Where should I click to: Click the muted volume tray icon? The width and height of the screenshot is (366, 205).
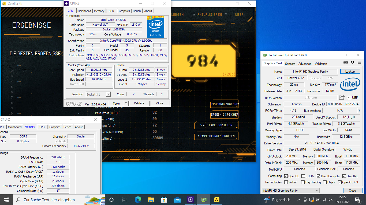pyautogui.click(x=331, y=200)
